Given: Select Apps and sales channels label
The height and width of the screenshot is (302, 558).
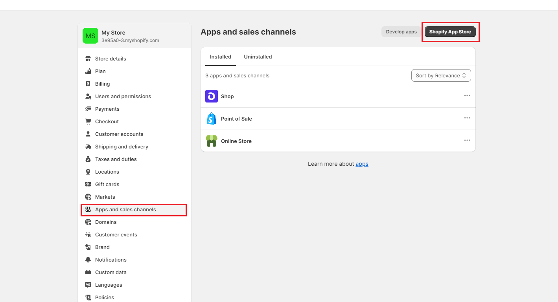Looking at the screenshot, I should (x=125, y=209).
